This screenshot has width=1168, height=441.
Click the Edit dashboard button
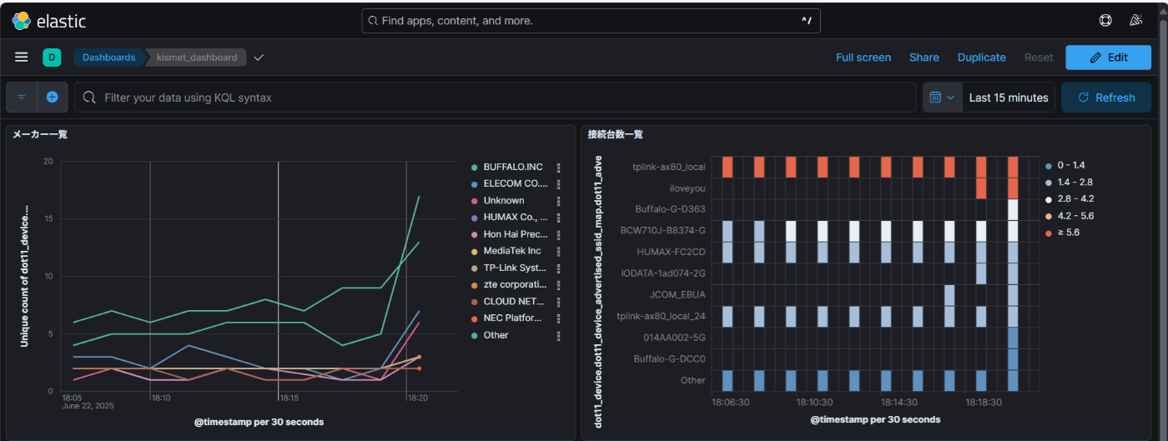click(x=1108, y=58)
